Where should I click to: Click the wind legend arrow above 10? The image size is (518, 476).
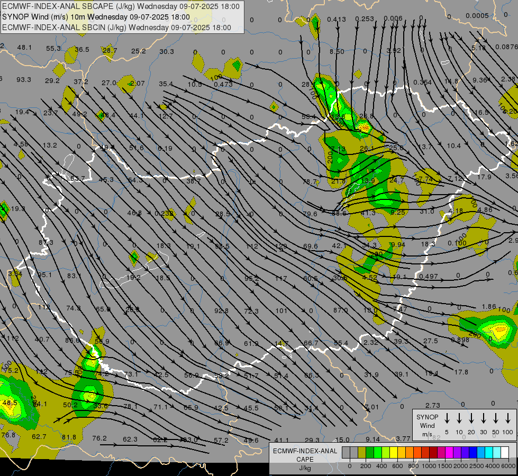[459, 418]
